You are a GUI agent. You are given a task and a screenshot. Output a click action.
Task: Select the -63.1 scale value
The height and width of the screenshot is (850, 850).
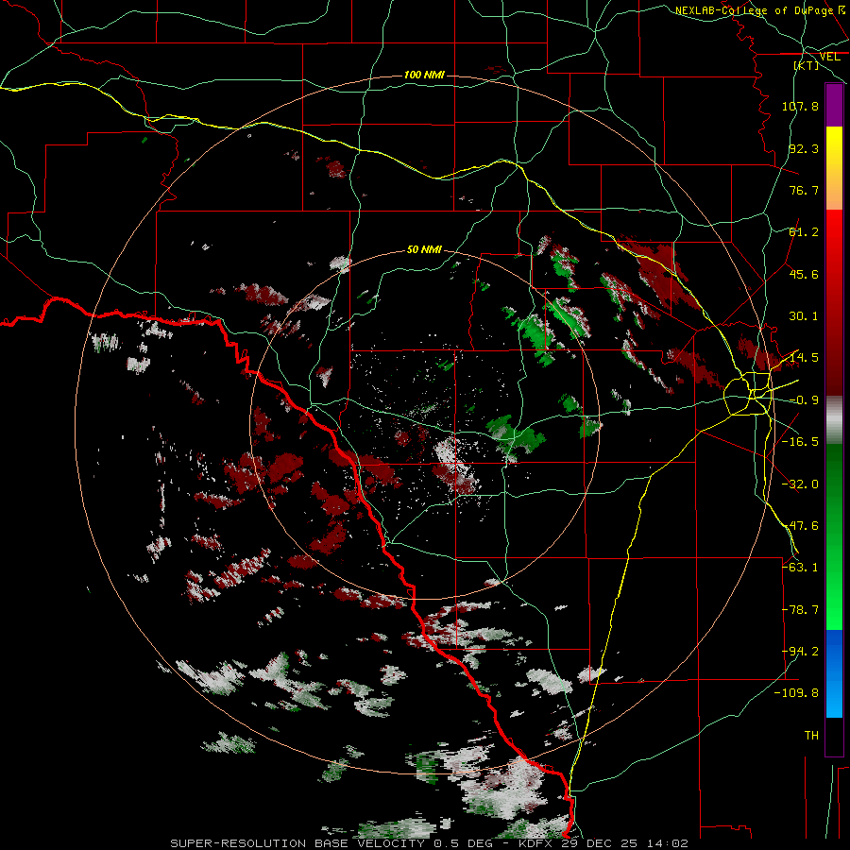(800, 568)
